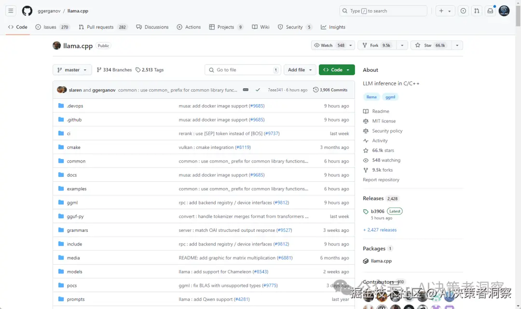This screenshot has height=309, width=521.
Task: View the 334 Branches link
Action: pos(114,70)
